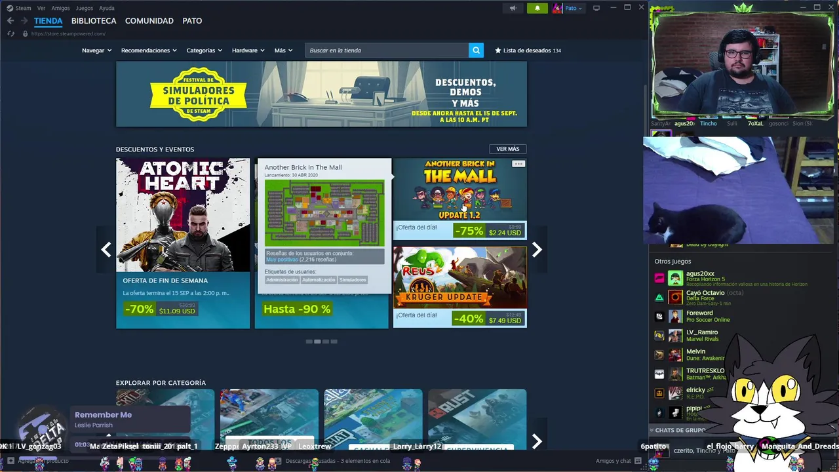Open the Big Picture mode monitor icon
Viewport: 839px width, 472px height.
tap(596, 8)
